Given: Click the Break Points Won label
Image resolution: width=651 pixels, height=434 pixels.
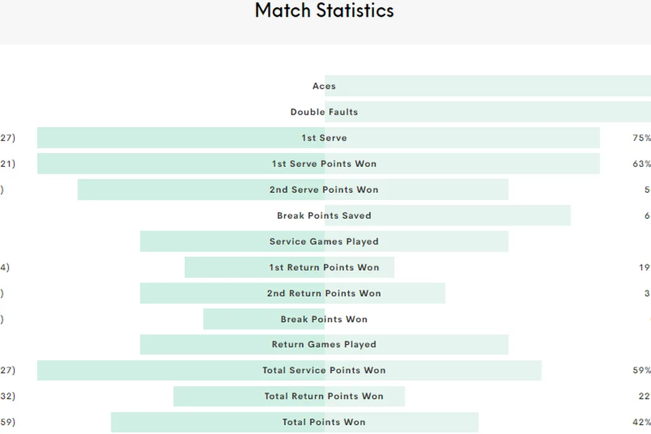Looking at the screenshot, I should [x=324, y=320].
